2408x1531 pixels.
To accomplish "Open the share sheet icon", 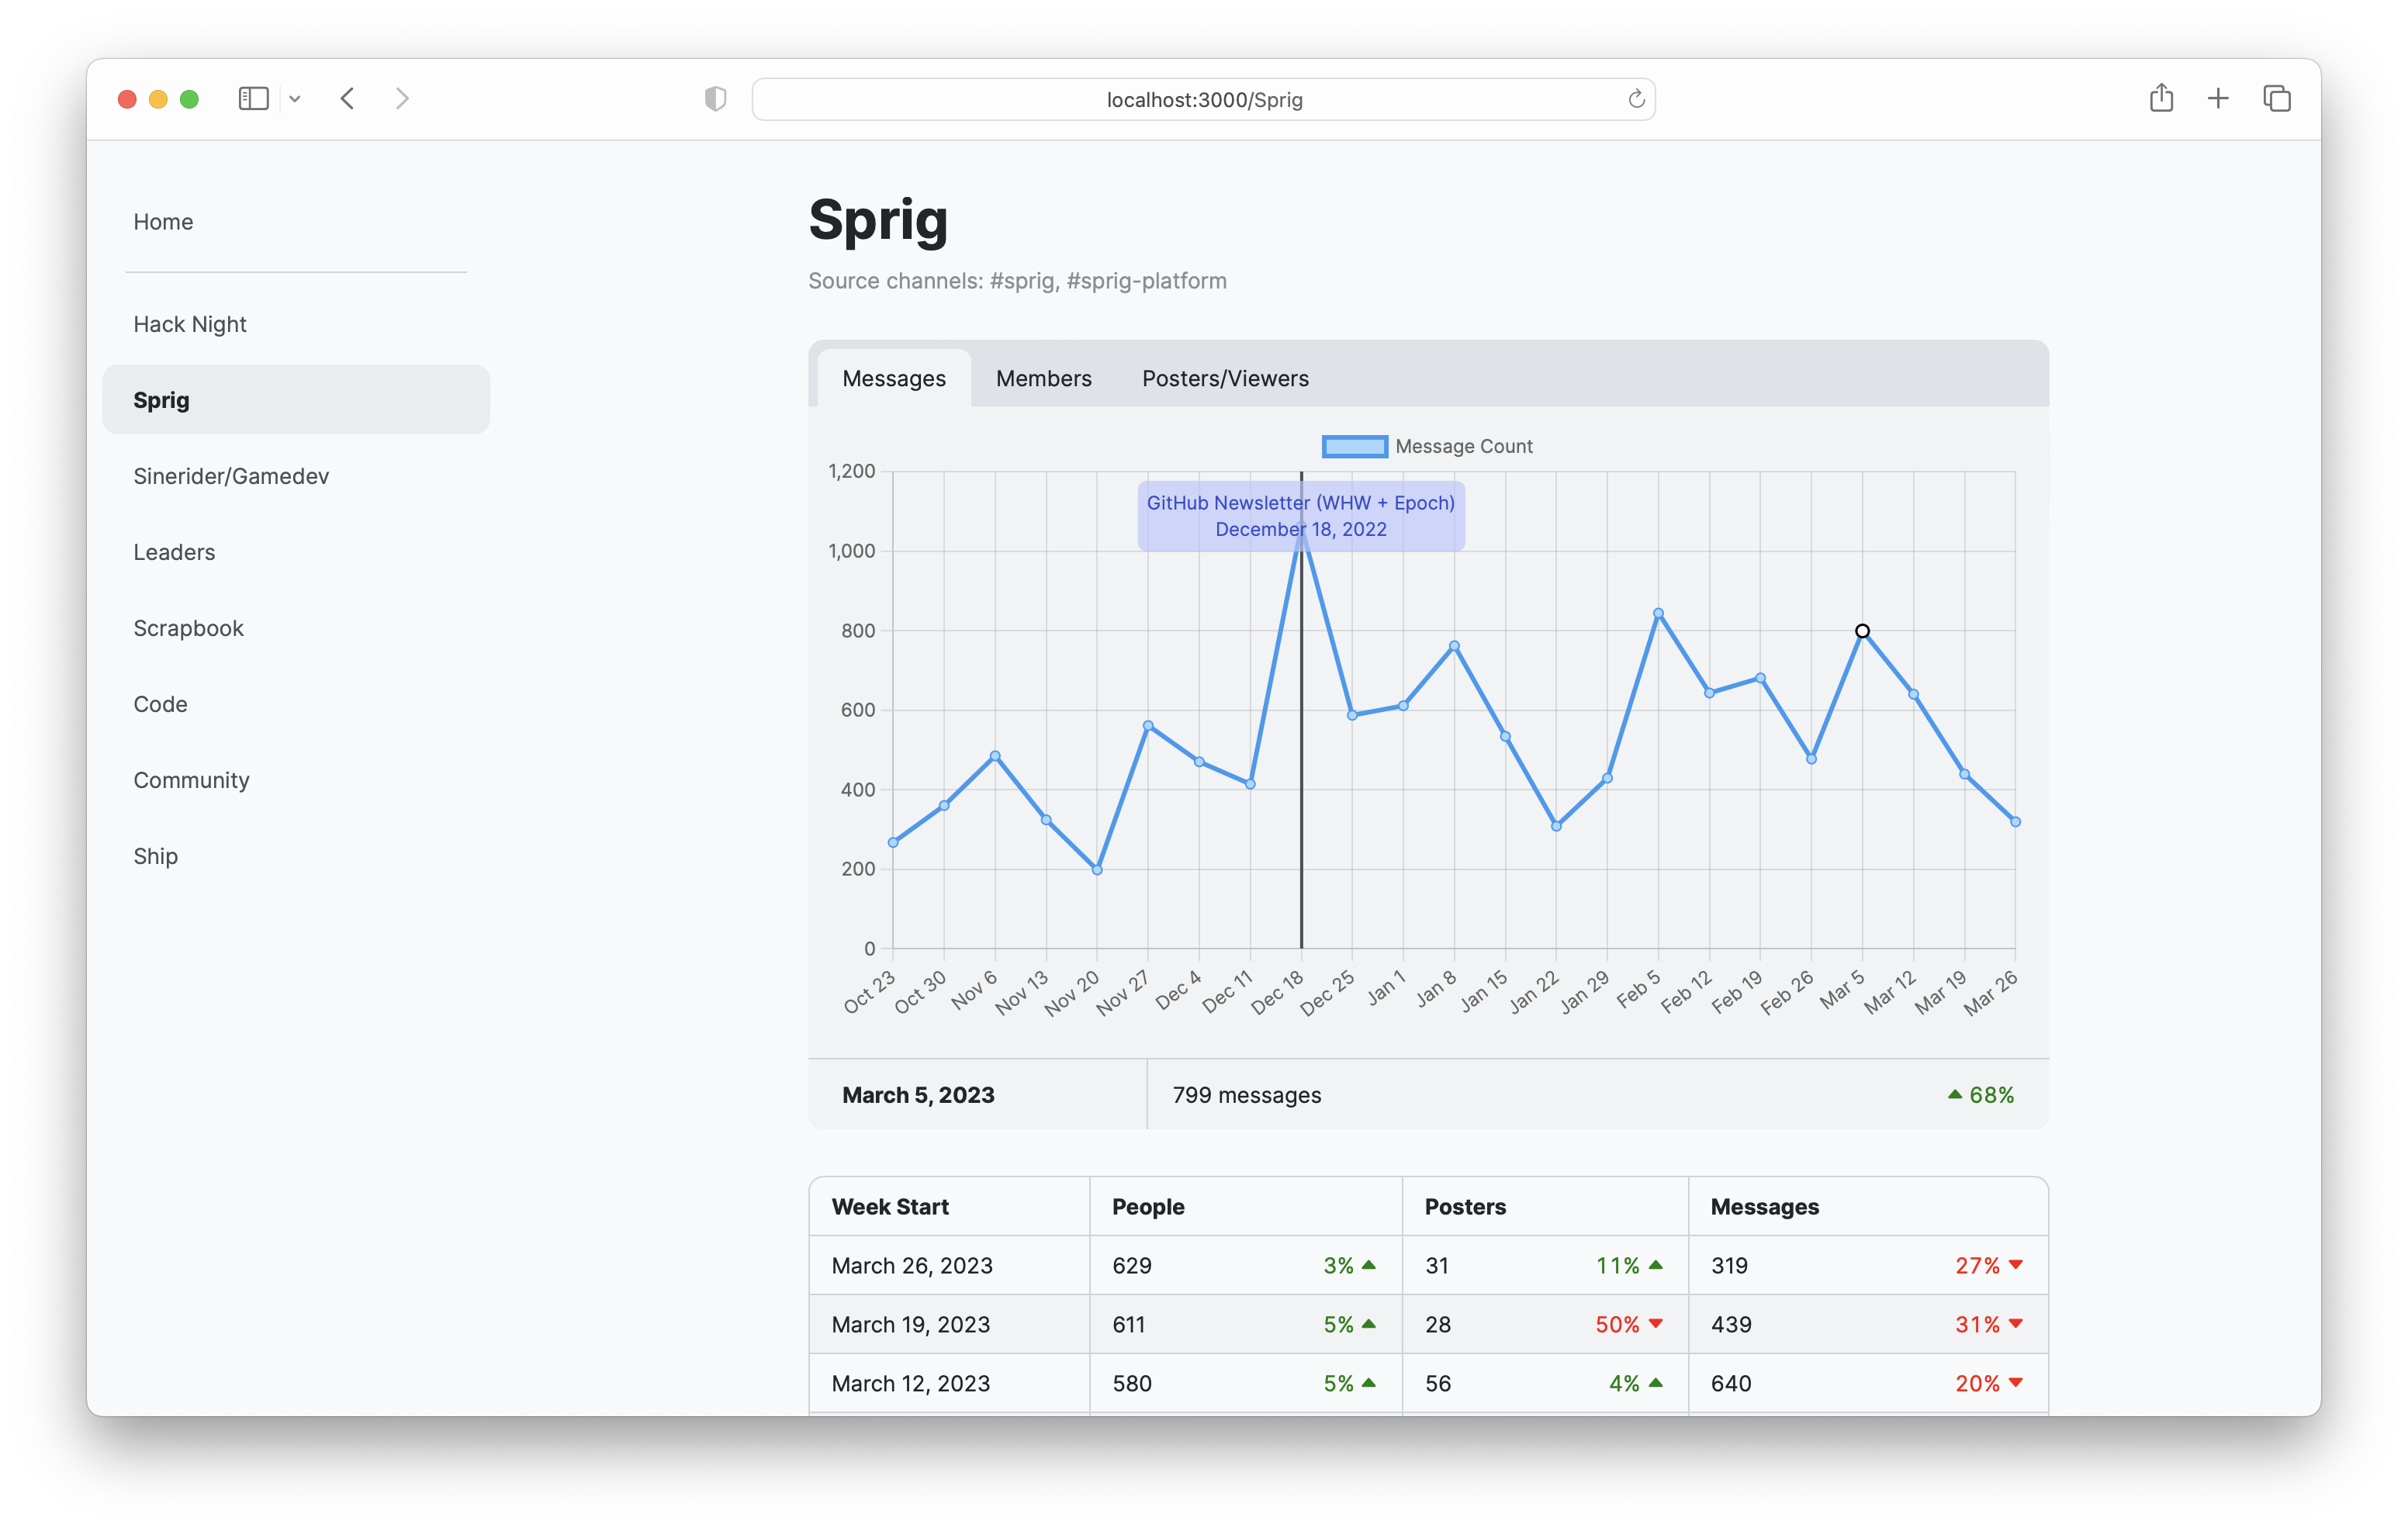I will 2162,98.
